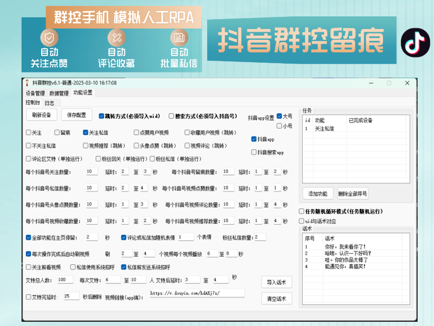Click the 删除全部序号 button
This screenshot has width=434, height=326.
[x=353, y=194]
